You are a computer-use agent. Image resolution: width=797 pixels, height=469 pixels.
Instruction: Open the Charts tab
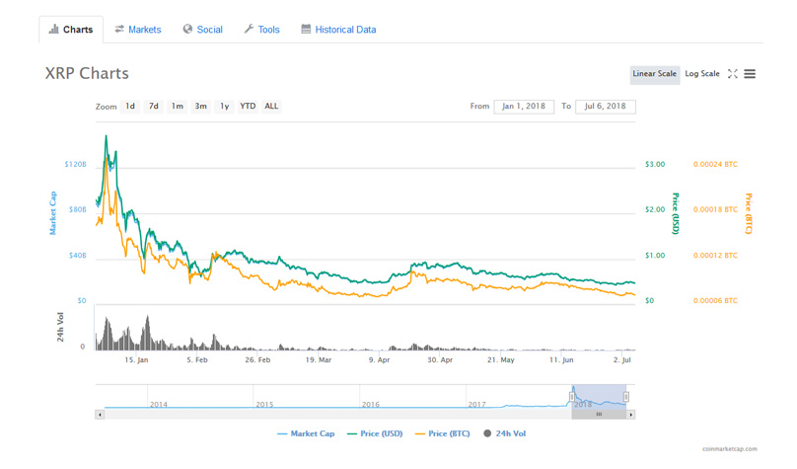tap(71, 30)
